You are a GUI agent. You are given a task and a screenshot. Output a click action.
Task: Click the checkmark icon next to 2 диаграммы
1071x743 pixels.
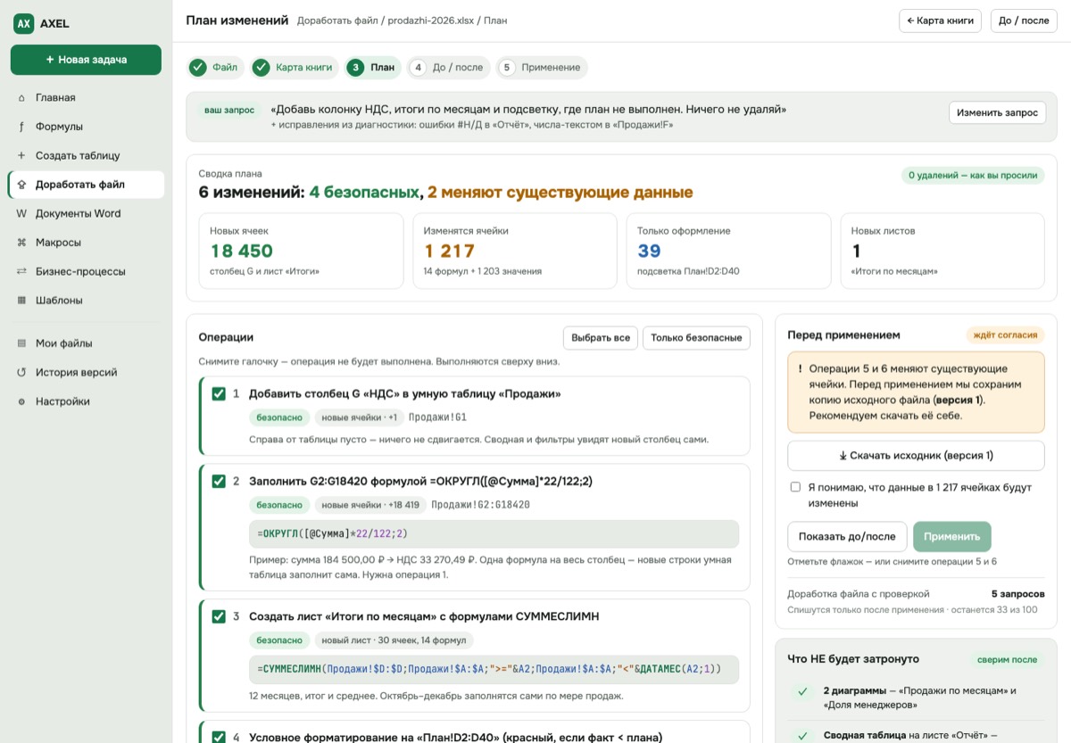coord(803,691)
